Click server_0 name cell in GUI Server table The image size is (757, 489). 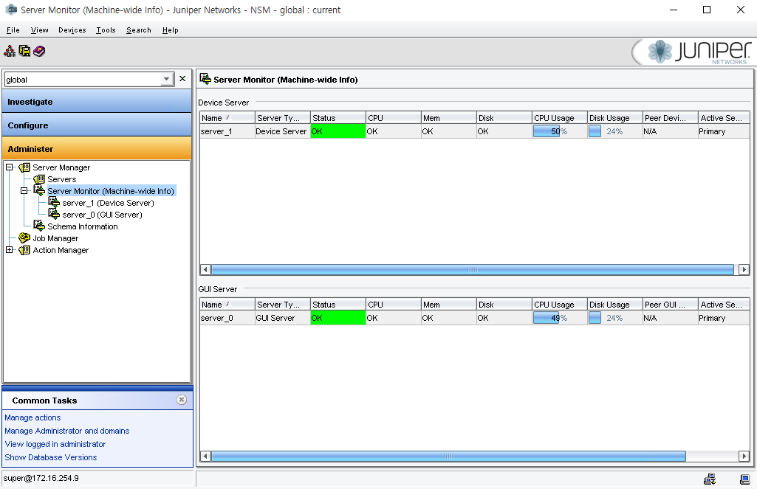[227, 318]
